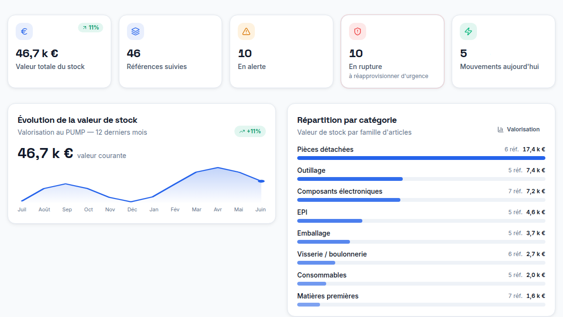Click the Visserie / boulonnerie progress bar

click(421, 263)
